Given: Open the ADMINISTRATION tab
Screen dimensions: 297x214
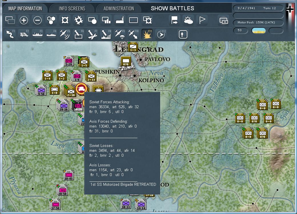Looking at the screenshot, I should point(118,8).
